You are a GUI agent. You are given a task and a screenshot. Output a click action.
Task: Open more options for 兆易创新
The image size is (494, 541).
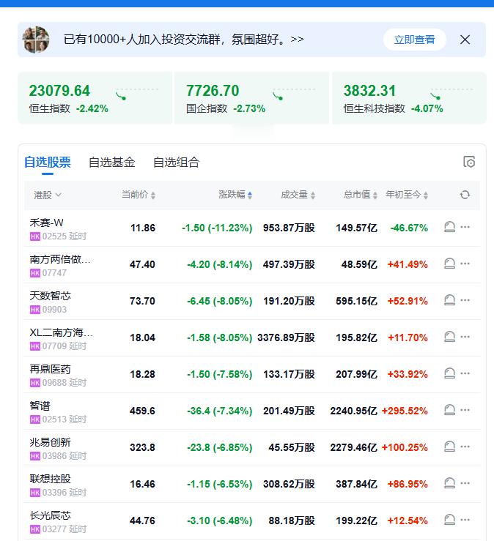click(x=465, y=446)
